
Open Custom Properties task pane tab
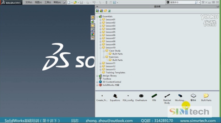(x=93, y=38)
